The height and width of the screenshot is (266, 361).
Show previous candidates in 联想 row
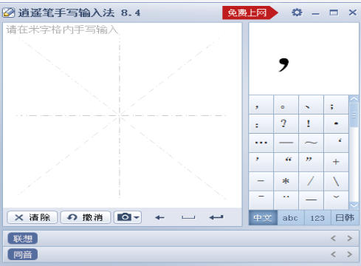(x=333, y=238)
